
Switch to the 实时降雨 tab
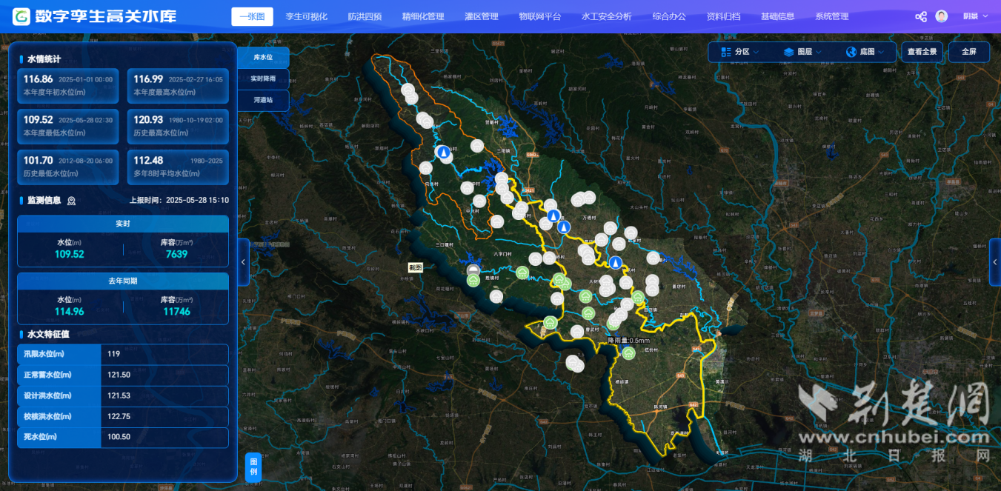263,79
